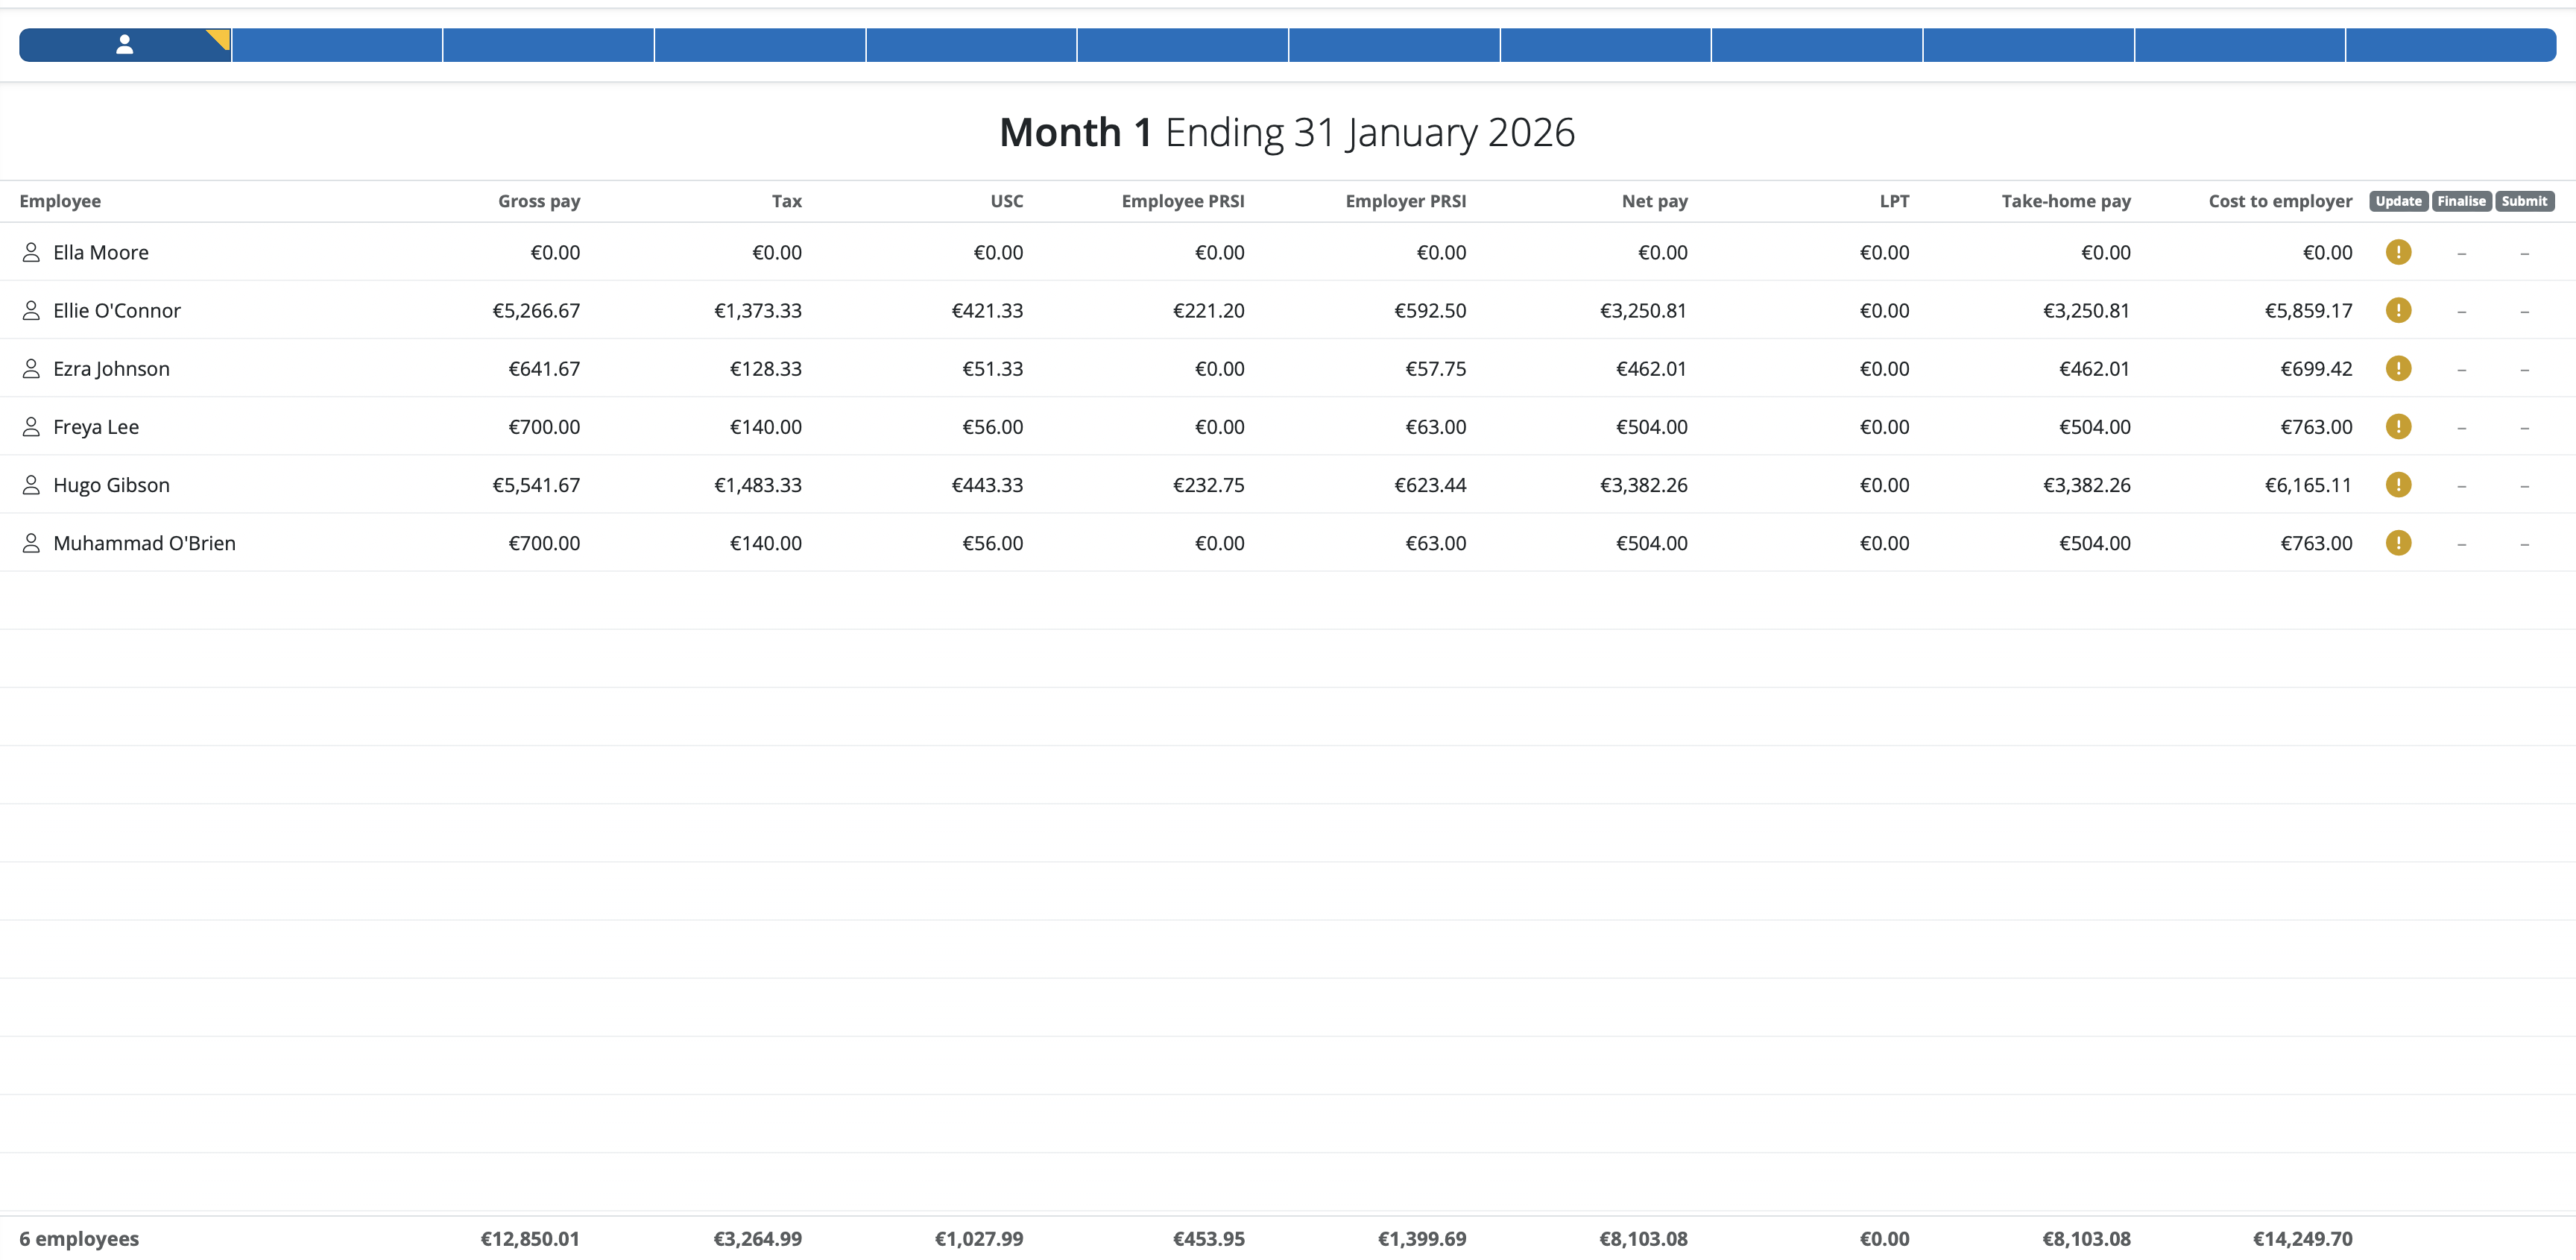The height and width of the screenshot is (1260, 2576).
Task: Click the Cost to employer column header
Action: (2279, 201)
